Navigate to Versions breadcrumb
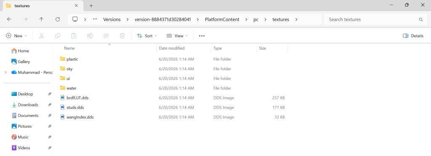 point(112,19)
